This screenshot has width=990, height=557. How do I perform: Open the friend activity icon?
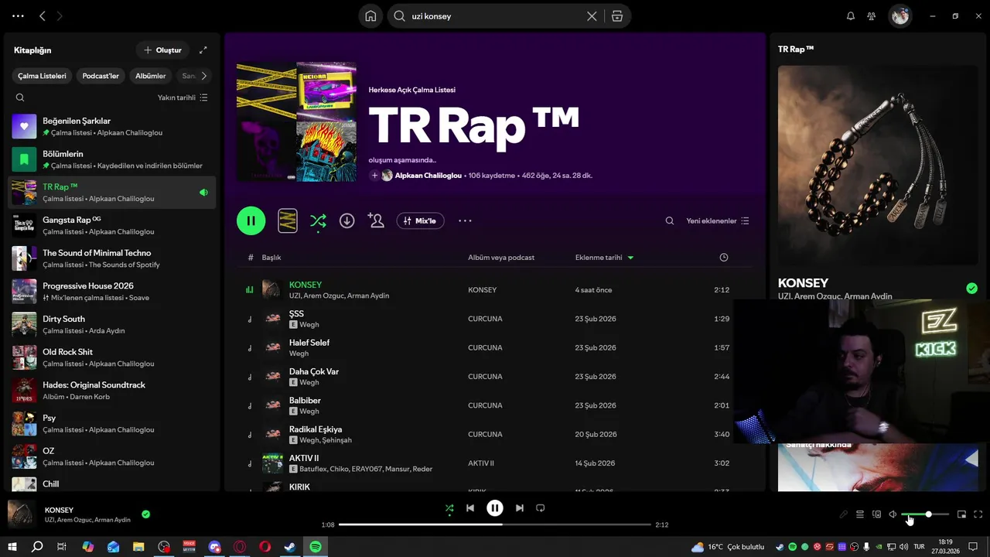(872, 16)
